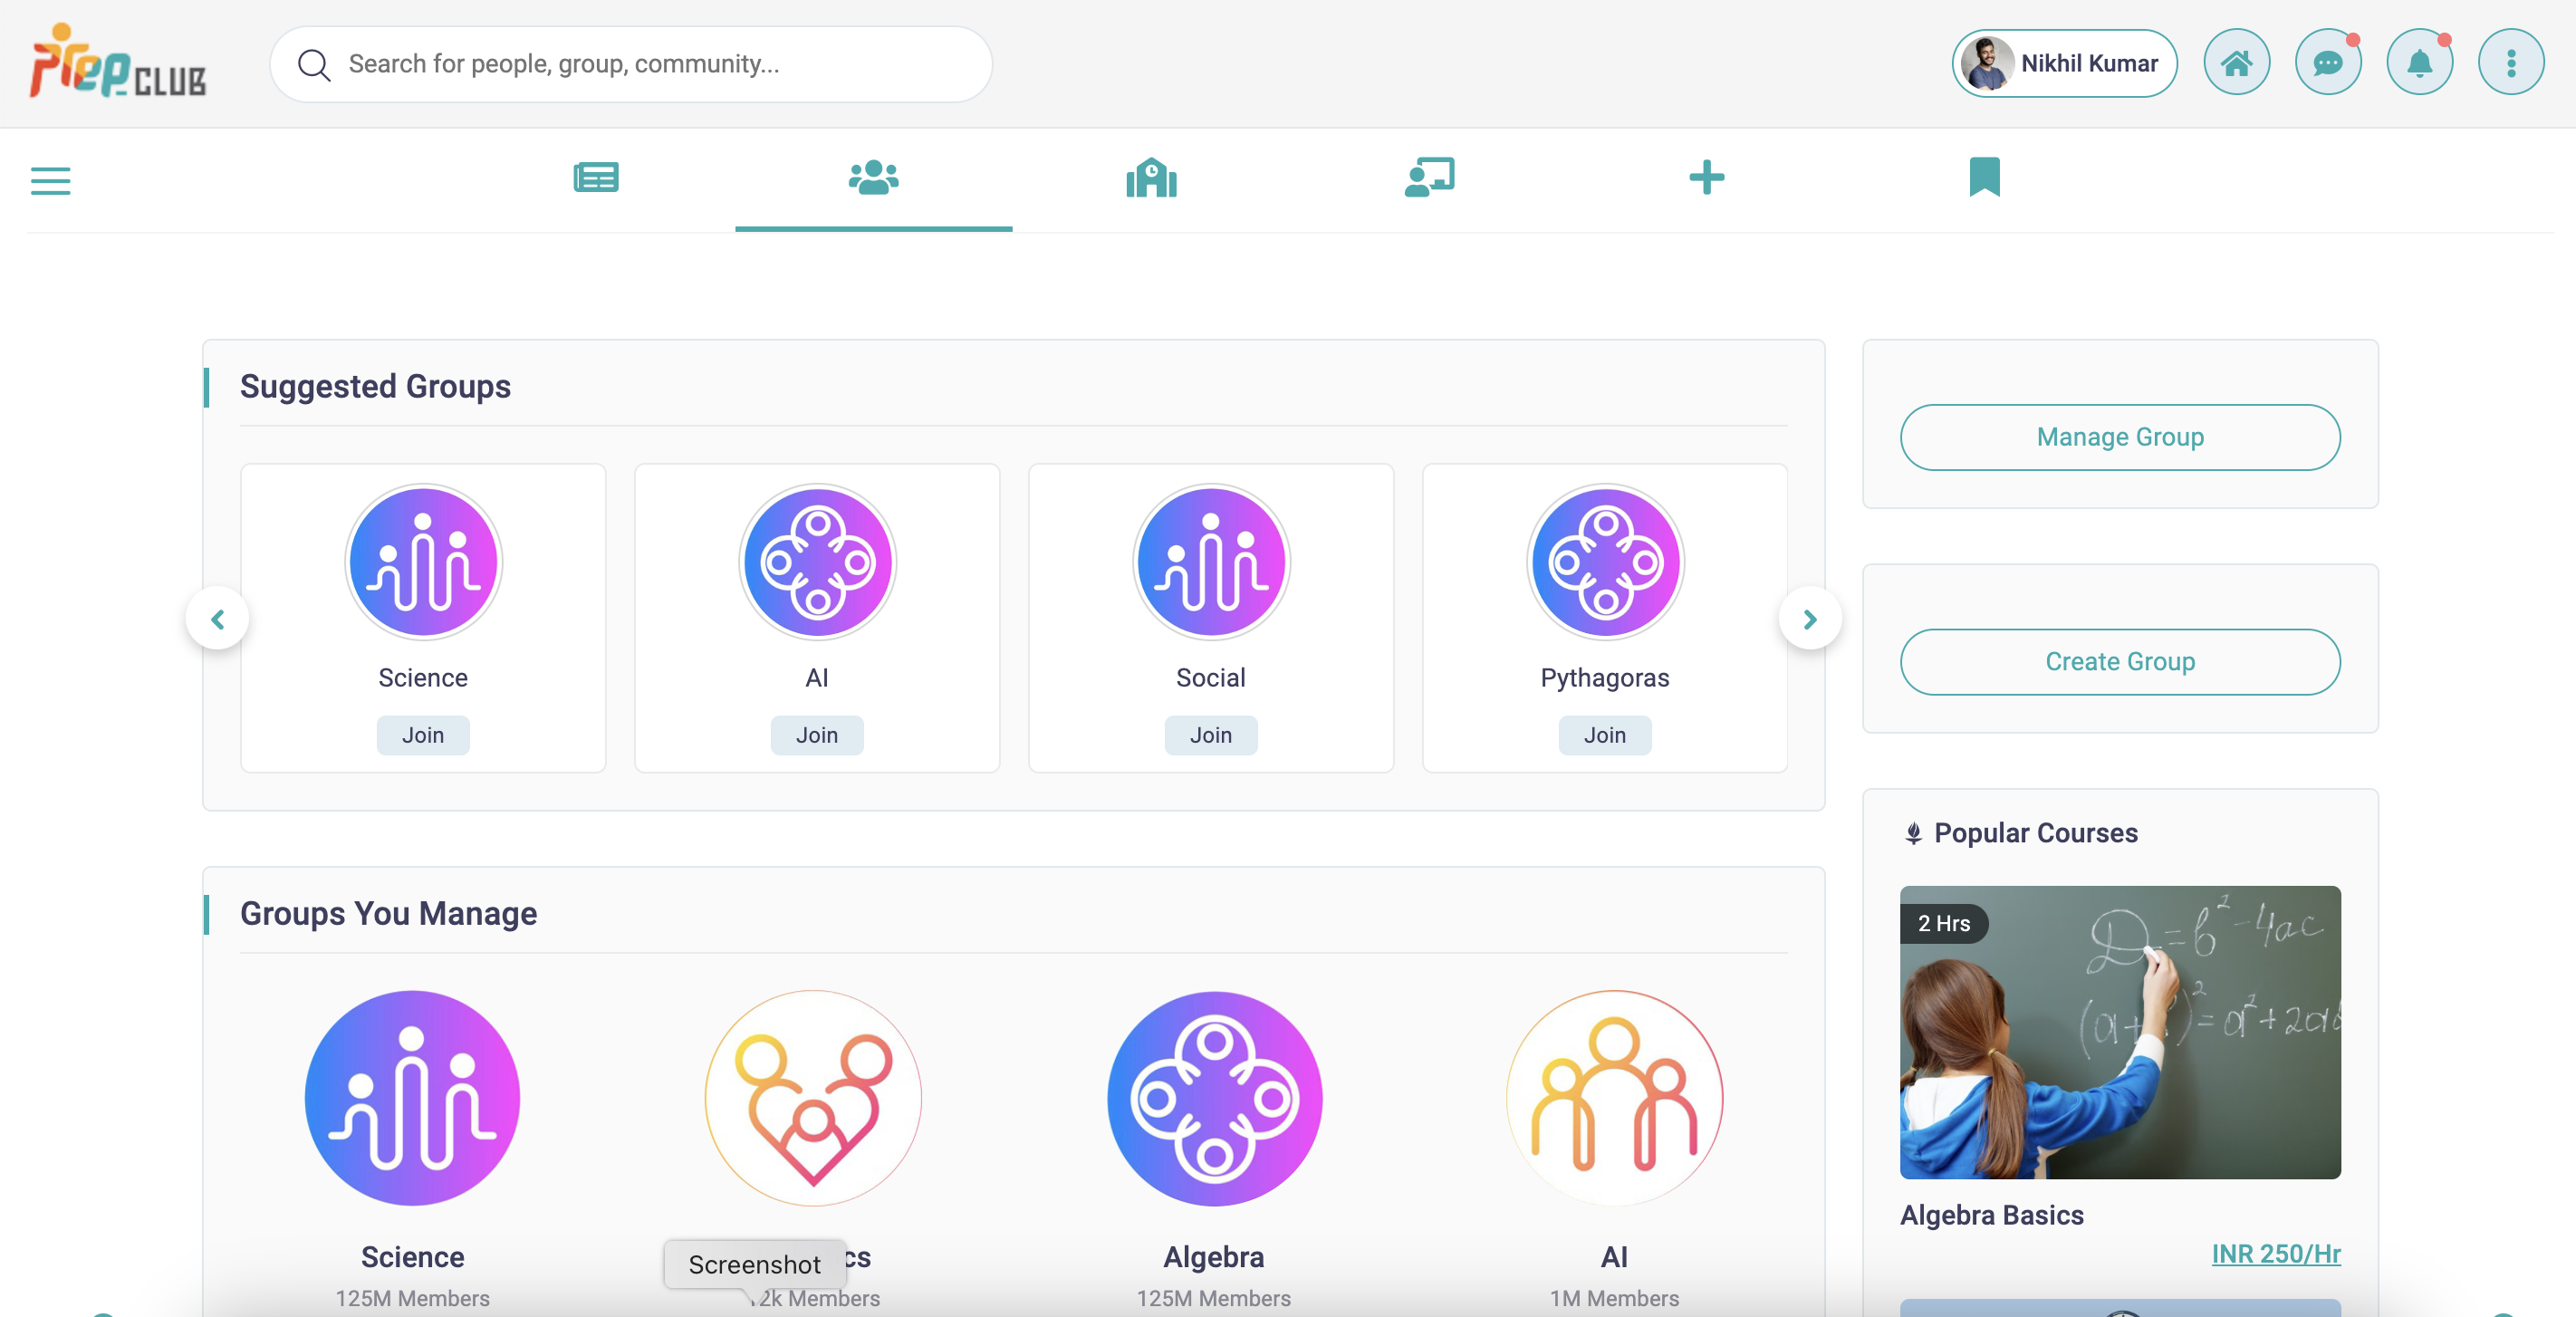Switch to the school/institute tab
This screenshot has height=1317, width=2576.
(x=1151, y=178)
